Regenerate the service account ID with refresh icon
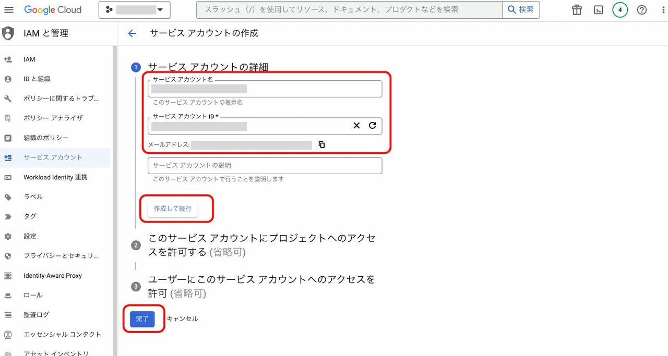The height and width of the screenshot is (356, 668). (373, 126)
